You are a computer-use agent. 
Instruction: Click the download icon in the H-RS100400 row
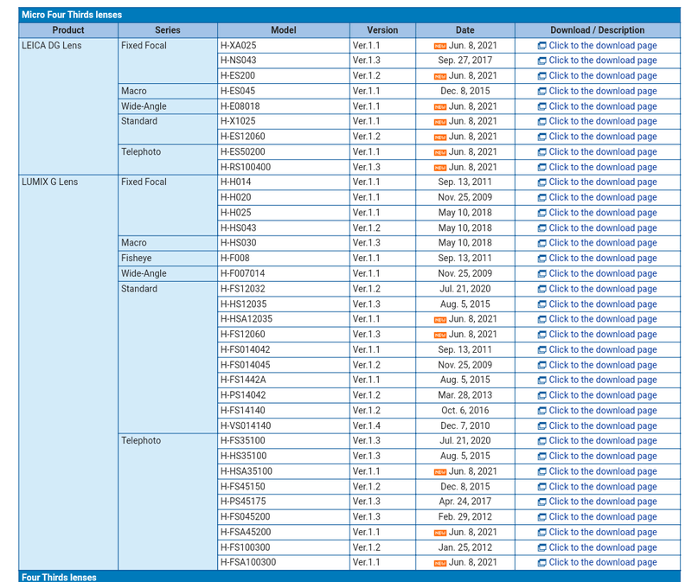point(541,167)
